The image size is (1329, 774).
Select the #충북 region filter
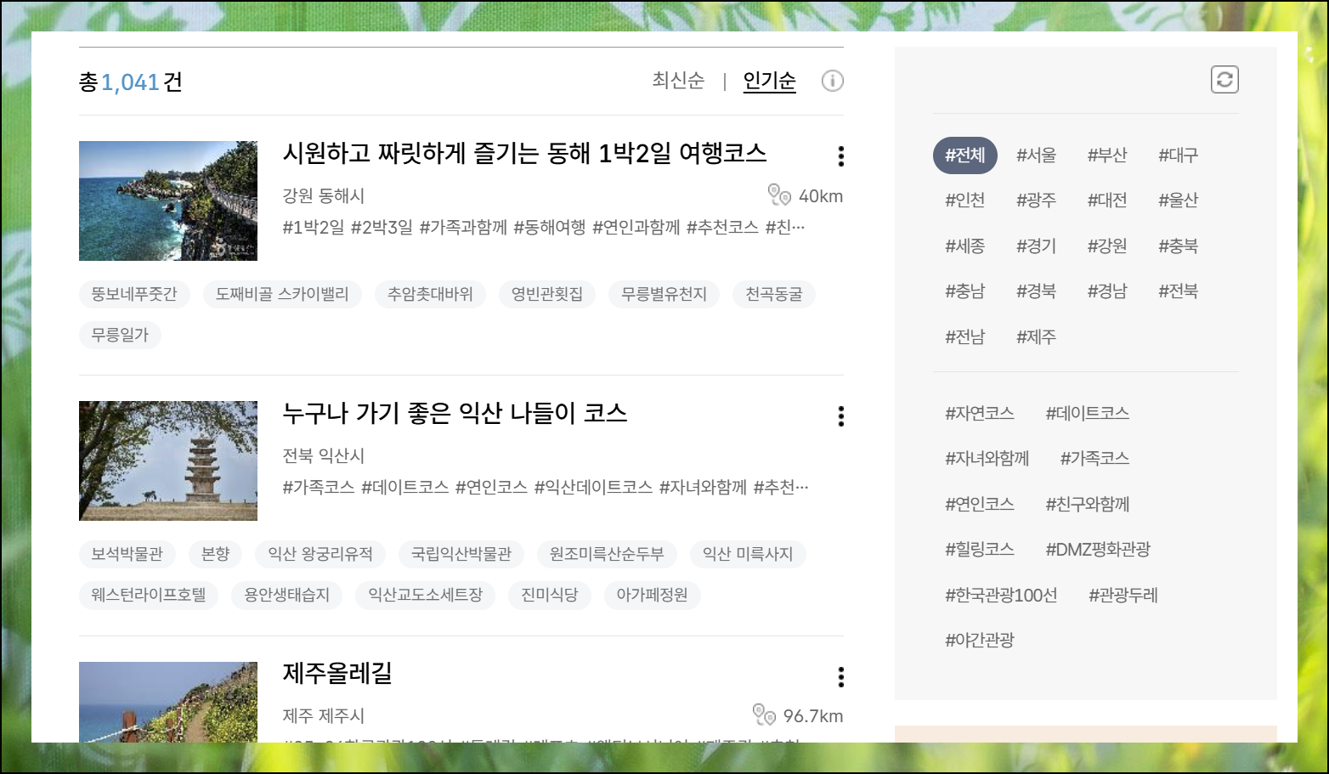click(x=1178, y=246)
